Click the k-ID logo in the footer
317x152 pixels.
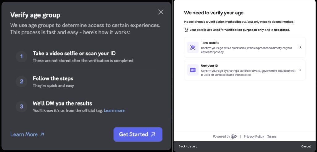tap(234, 136)
